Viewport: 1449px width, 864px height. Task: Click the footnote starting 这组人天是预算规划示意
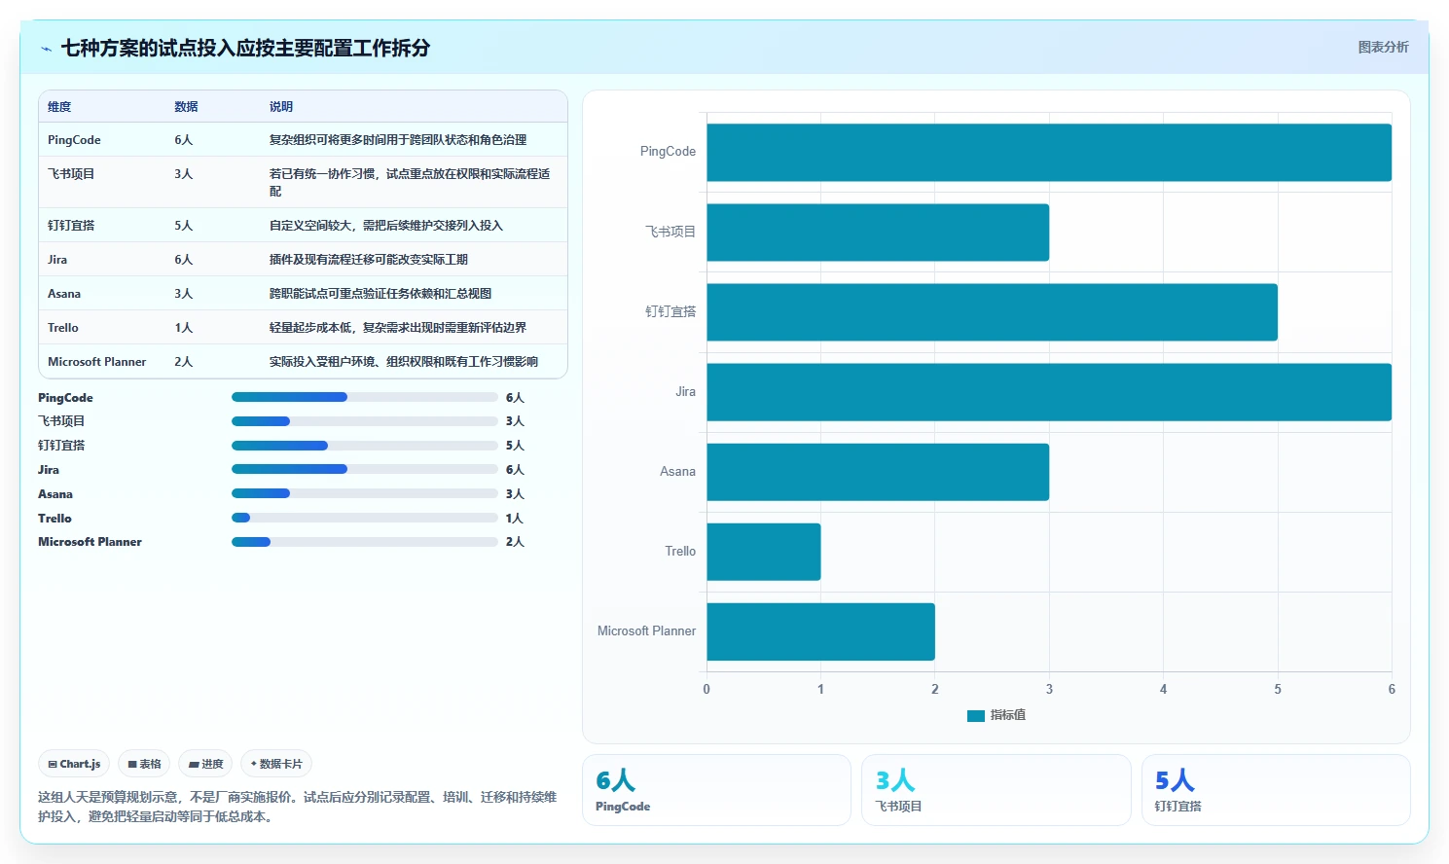coord(298,807)
